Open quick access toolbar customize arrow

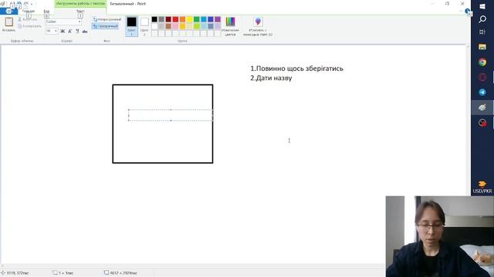tap(32, 4)
